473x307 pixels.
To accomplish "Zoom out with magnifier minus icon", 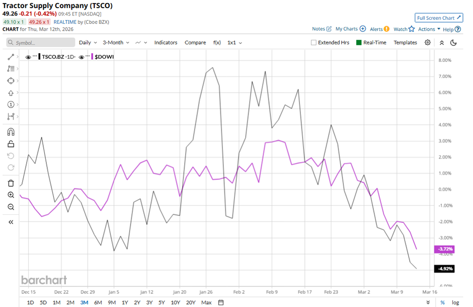I will click(x=11, y=207).
